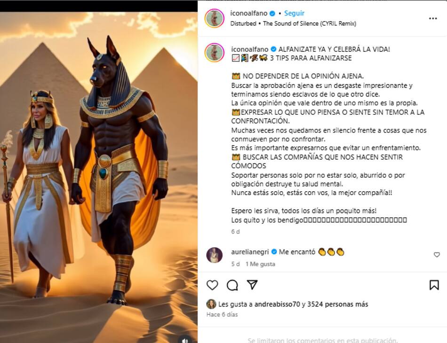Viewport: 447px width, 343px height.
Task: Like aurelianegri's comment with small heart
Action: click(437, 255)
